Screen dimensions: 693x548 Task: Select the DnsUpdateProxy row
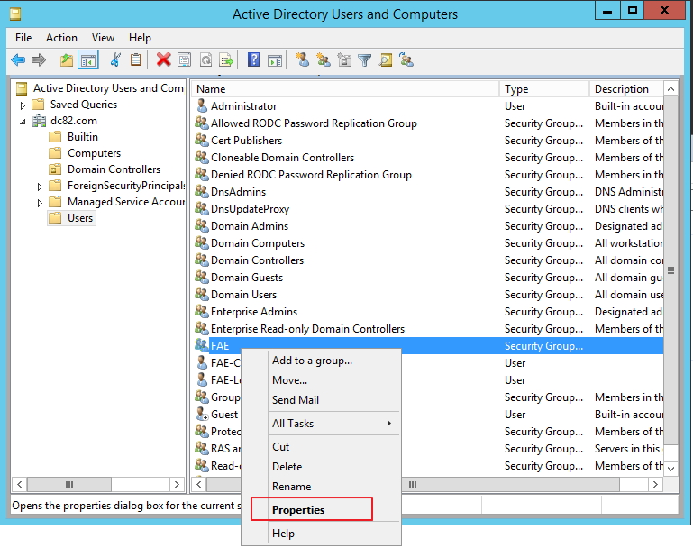point(428,208)
